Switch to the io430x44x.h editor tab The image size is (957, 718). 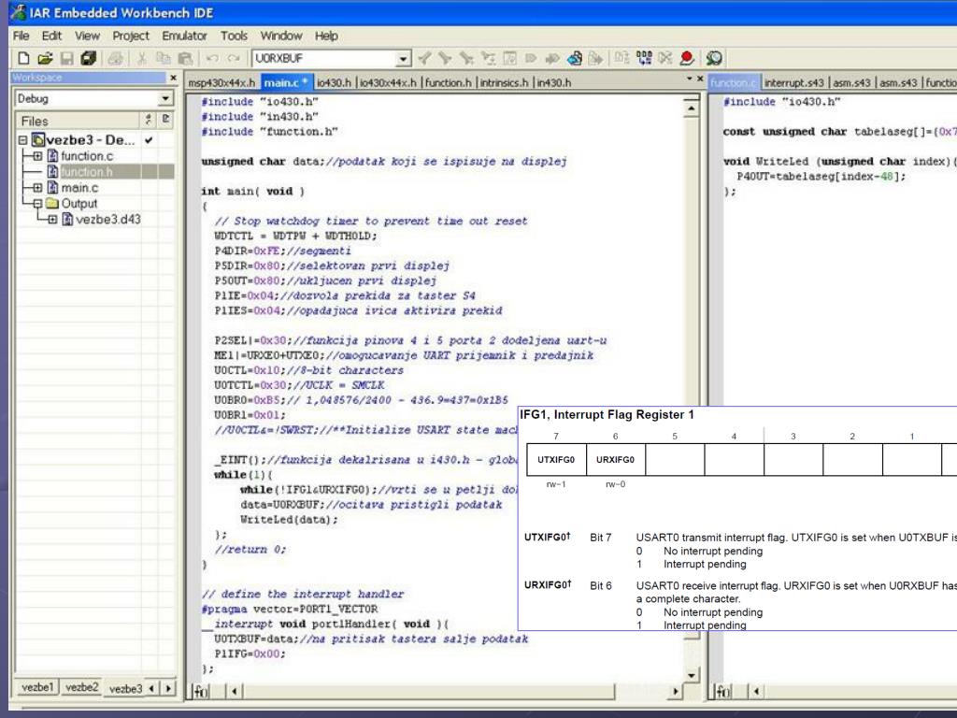388,82
